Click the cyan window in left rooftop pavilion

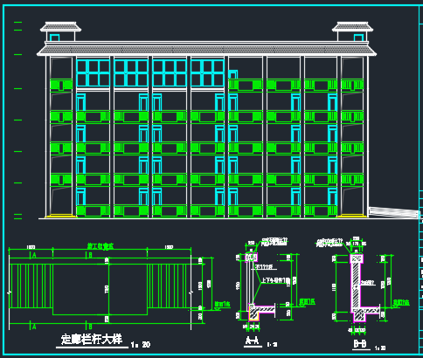pos(54,38)
